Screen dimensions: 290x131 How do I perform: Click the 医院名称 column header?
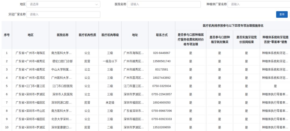click(x=62, y=35)
